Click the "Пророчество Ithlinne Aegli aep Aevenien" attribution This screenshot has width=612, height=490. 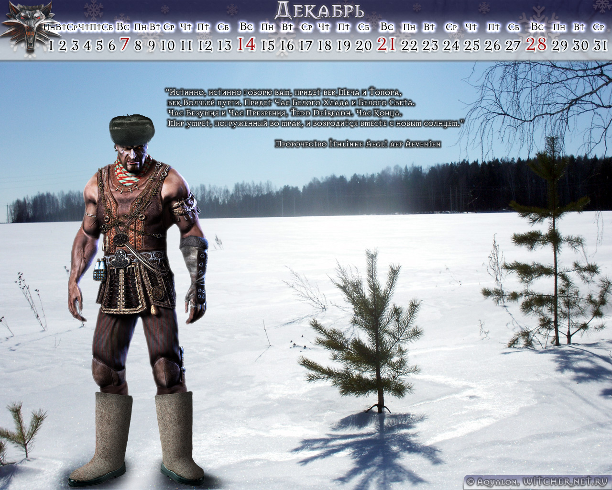pos(358,144)
